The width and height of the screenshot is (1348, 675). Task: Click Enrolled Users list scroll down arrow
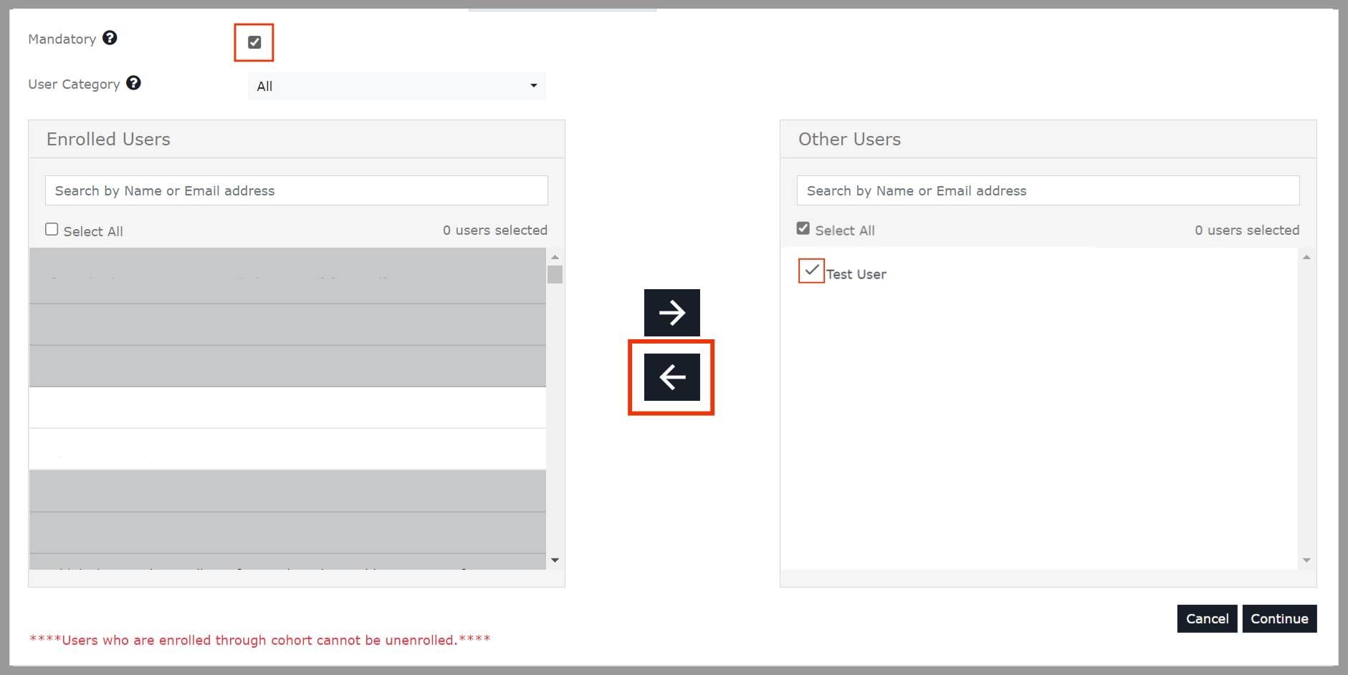coord(555,560)
